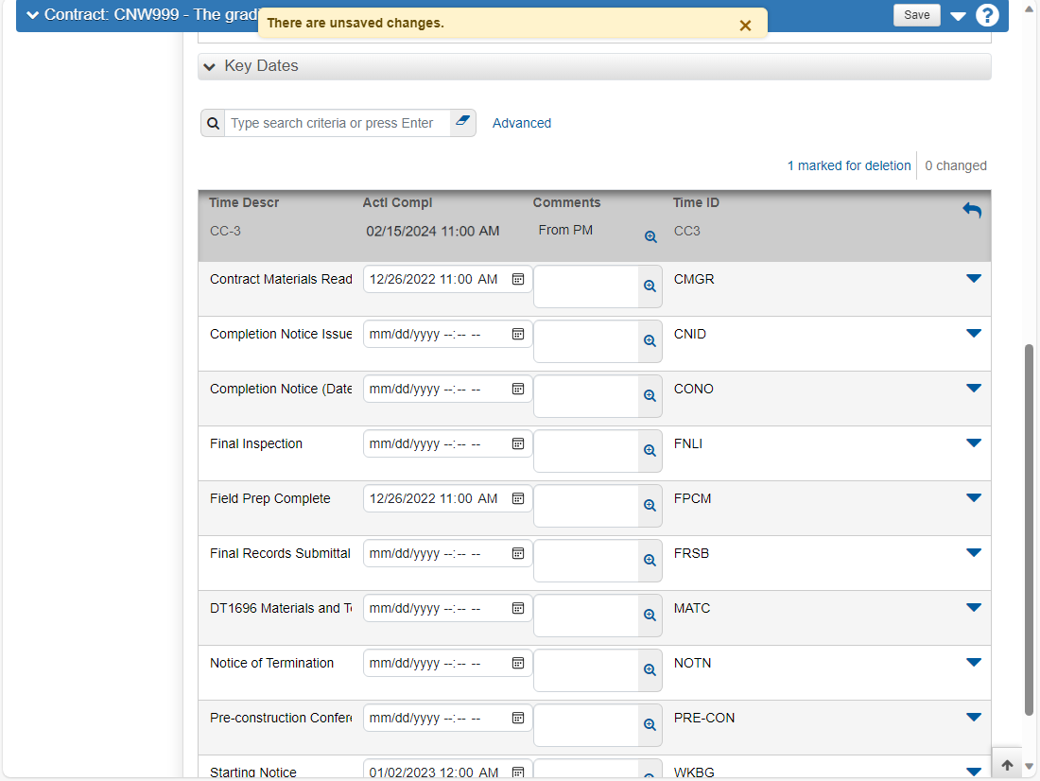Viewport: 1040px width, 781px height.
Task: Clear search criteria with eraser icon
Action: tap(463, 121)
